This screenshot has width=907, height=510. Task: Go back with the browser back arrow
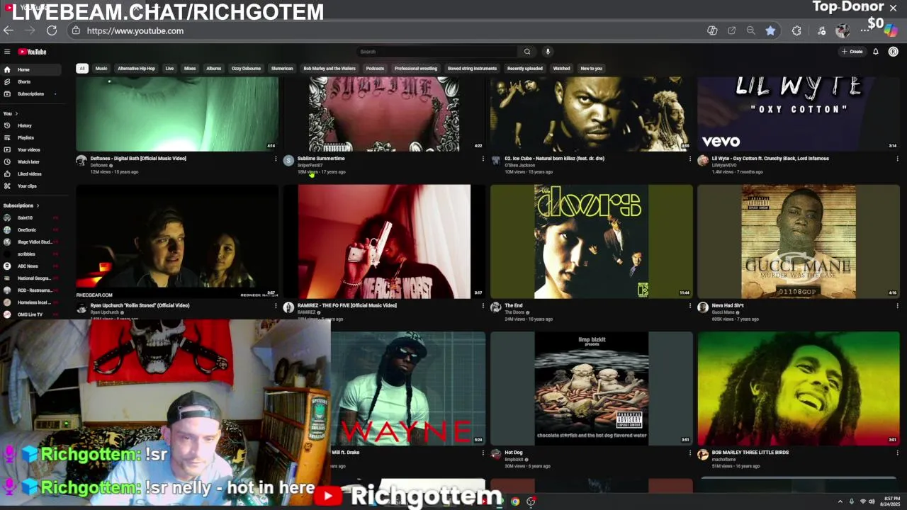(9, 30)
